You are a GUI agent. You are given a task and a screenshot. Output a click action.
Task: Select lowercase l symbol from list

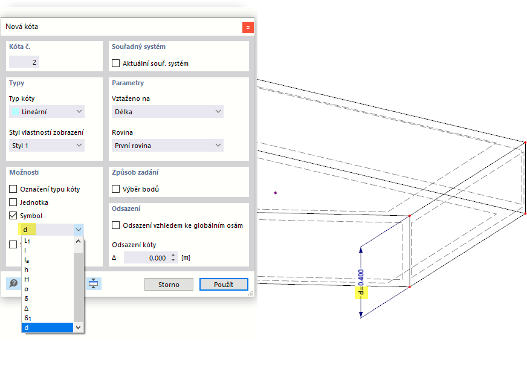[47, 250]
